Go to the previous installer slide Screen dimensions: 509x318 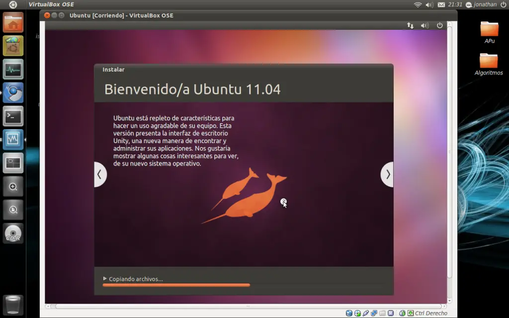tap(100, 174)
